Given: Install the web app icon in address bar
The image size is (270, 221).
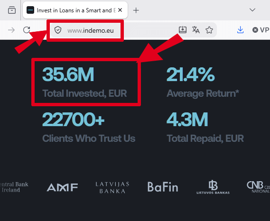Looking at the screenshot, I should (x=183, y=30).
